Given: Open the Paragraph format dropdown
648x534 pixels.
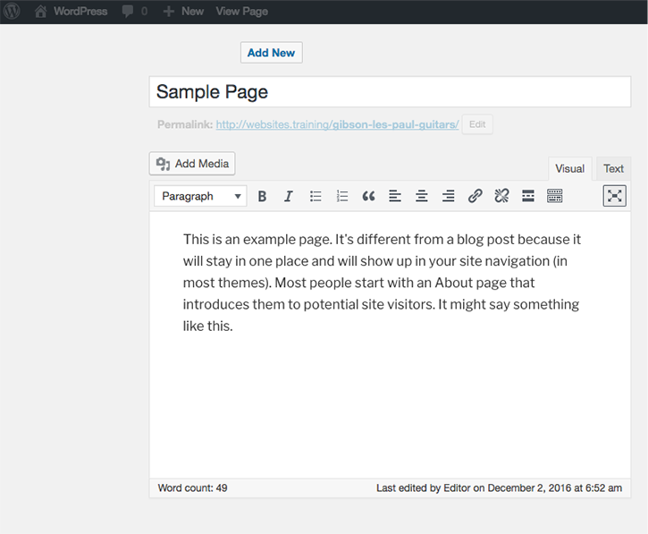Looking at the screenshot, I should tap(200, 197).
